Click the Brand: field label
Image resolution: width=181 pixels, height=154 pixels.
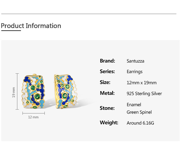[107, 61]
